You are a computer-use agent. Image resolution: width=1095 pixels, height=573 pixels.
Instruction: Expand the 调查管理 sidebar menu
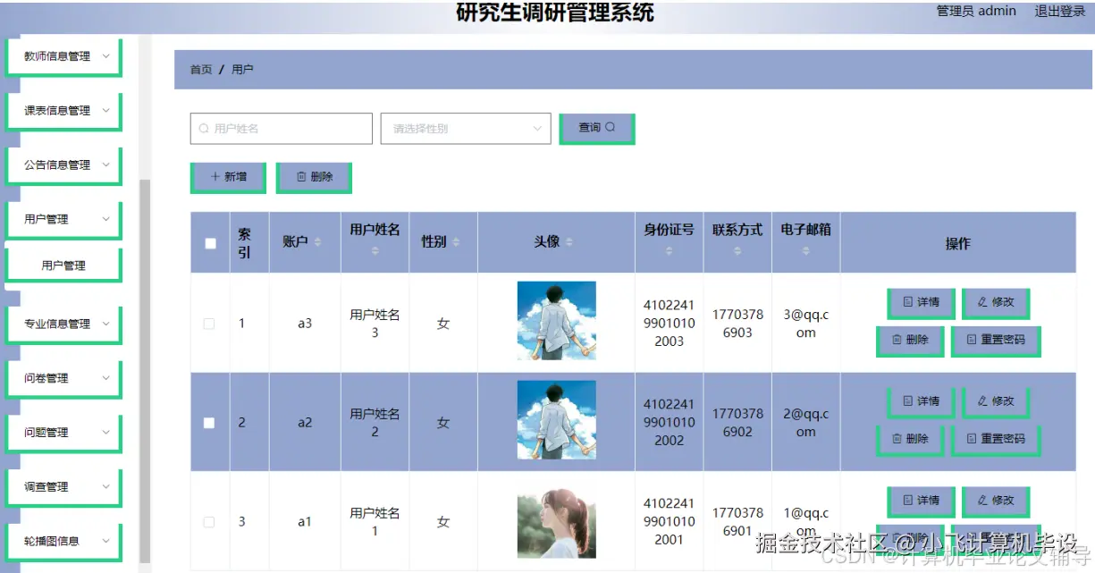coord(64,487)
